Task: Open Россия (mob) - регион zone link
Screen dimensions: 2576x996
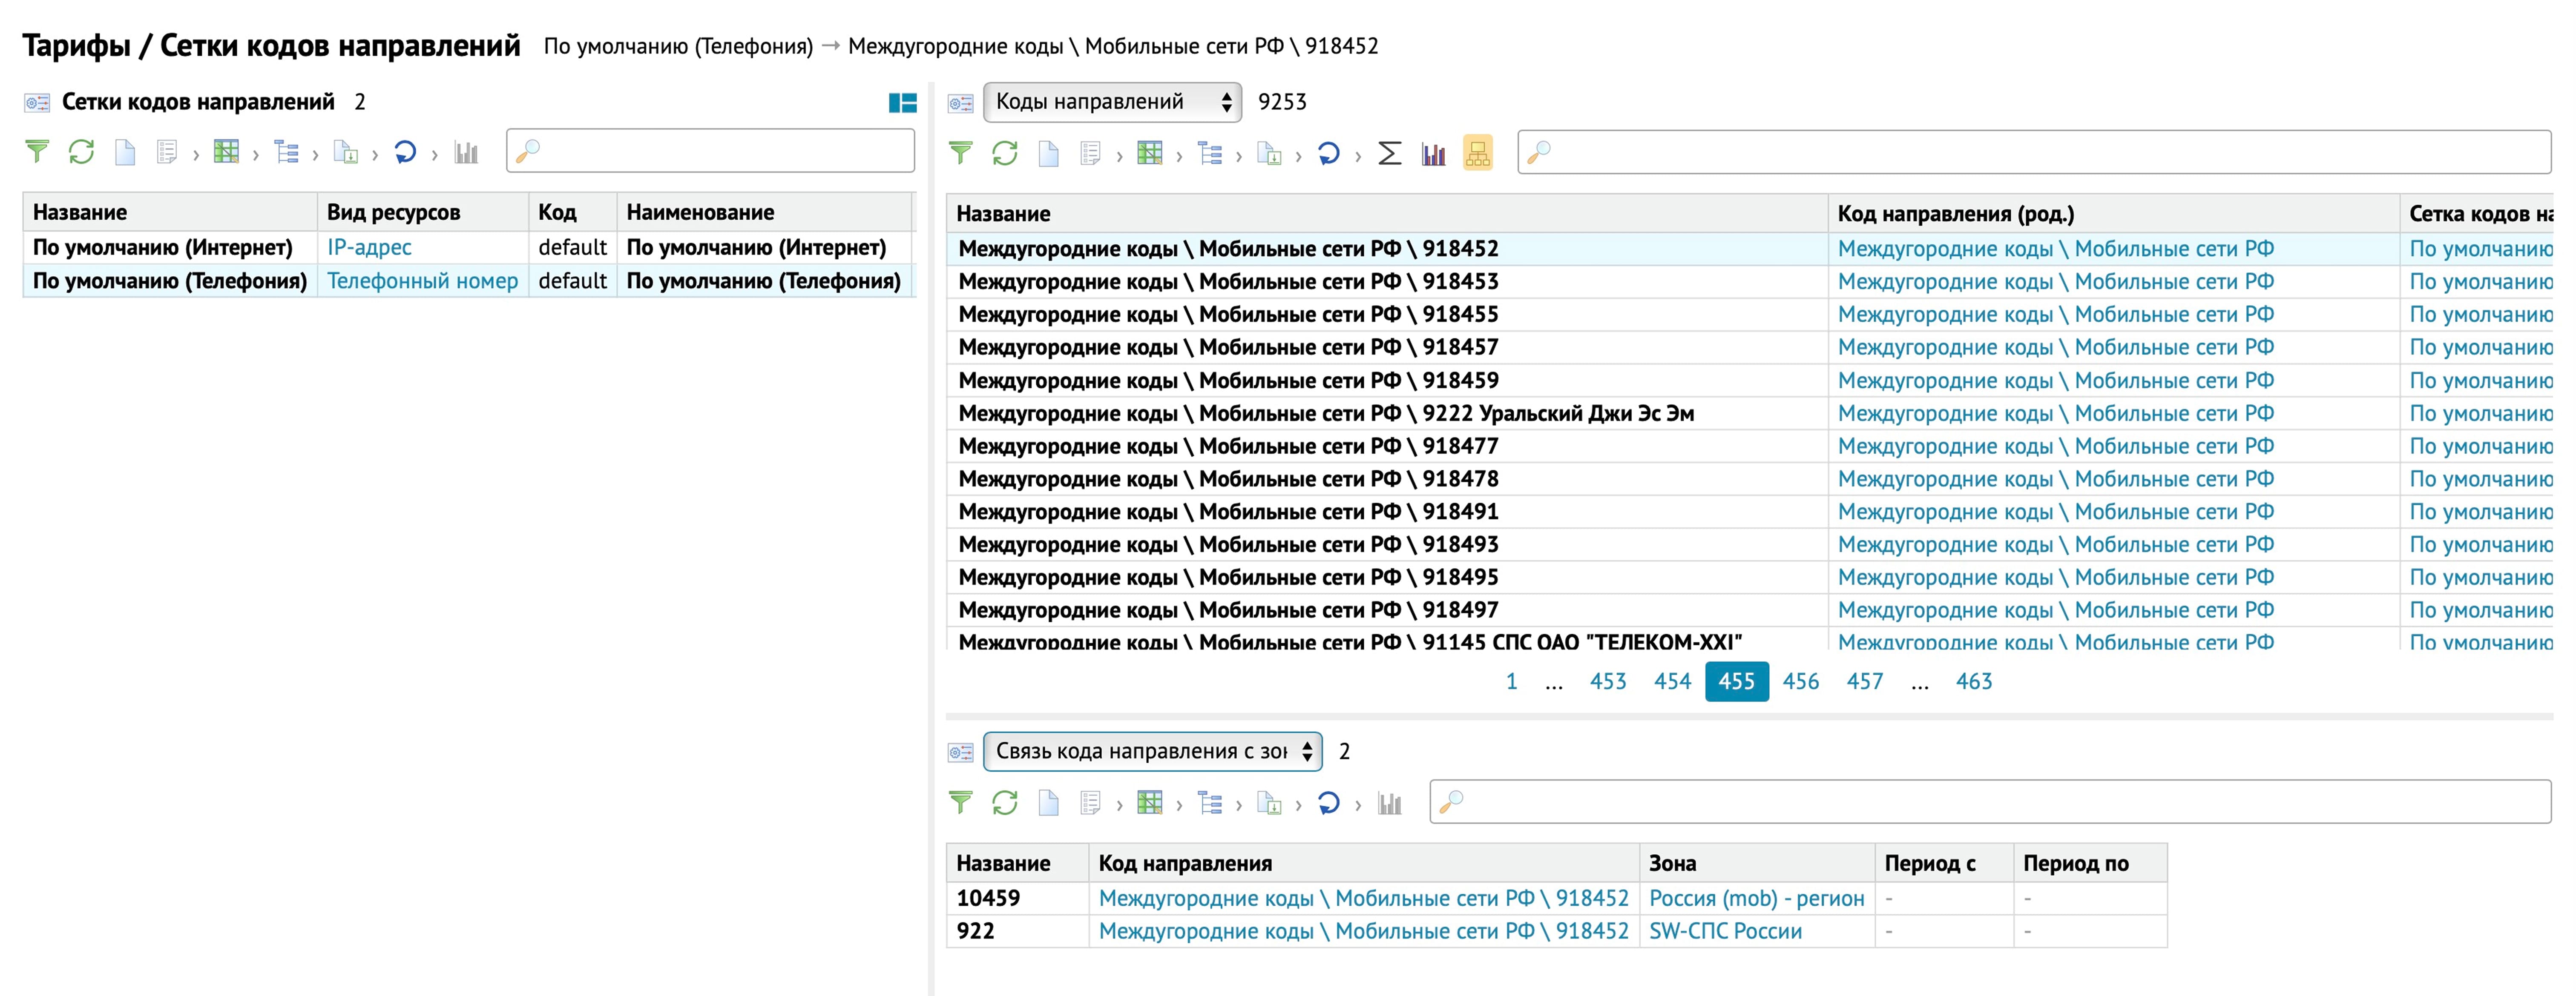Action: pyautogui.click(x=1757, y=898)
